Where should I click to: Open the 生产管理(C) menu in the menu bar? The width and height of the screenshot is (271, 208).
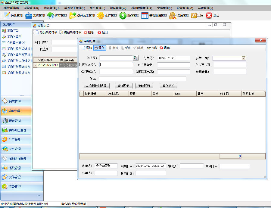point(97,8)
